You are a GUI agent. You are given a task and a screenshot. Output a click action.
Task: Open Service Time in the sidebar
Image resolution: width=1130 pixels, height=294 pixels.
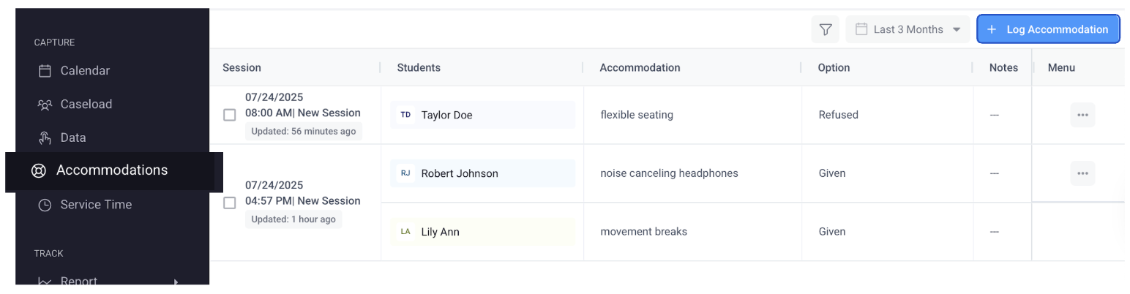click(96, 206)
